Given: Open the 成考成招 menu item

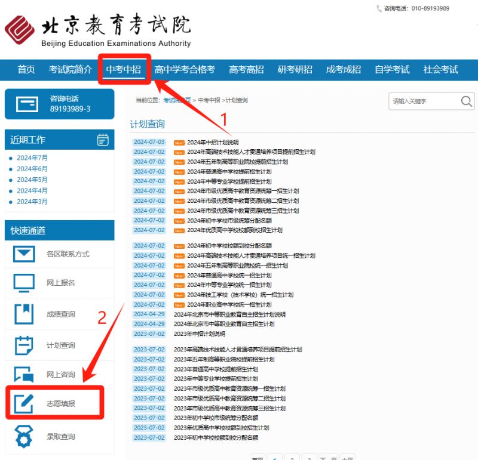Looking at the screenshot, I should 343,69.
